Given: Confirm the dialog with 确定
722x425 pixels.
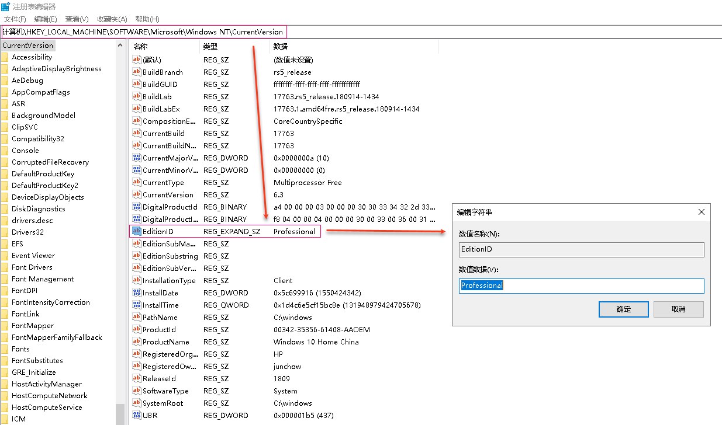Looking at the screenshot, I should (x=624, y=309).
